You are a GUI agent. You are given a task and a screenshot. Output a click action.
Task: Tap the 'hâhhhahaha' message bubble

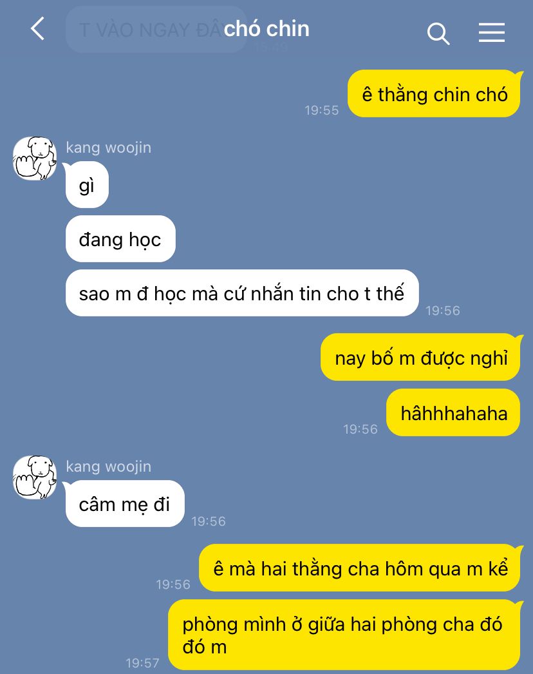click(454, 412)
